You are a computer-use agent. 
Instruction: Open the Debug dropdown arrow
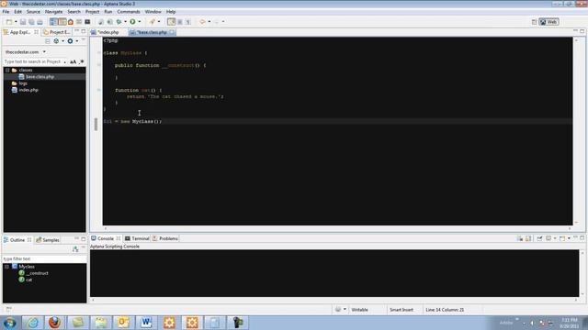click(x=125, y=22)
